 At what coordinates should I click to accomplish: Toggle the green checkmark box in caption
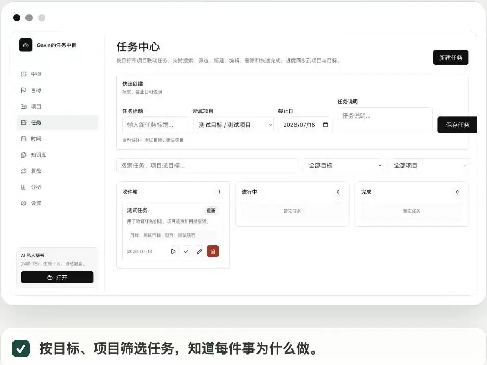point(21,348)
